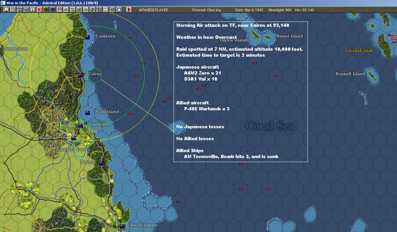The image size is (397, 232).
Task: Select the Japanese base flag near Guadalcanal
Action: click(x=393, y=37)
